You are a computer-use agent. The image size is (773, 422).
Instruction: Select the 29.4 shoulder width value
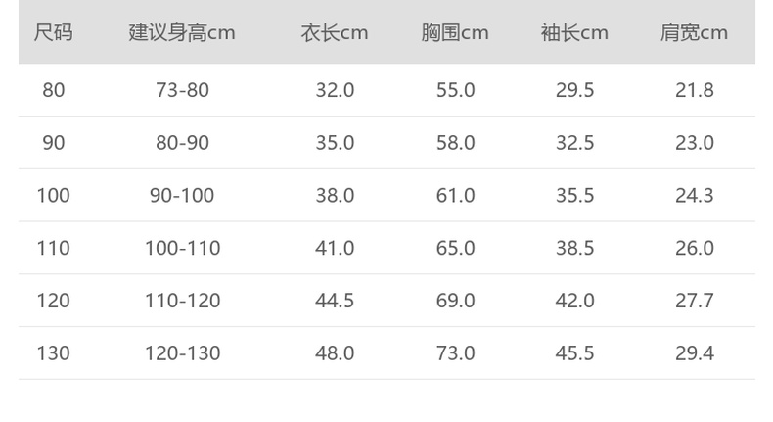click(694, 352)
